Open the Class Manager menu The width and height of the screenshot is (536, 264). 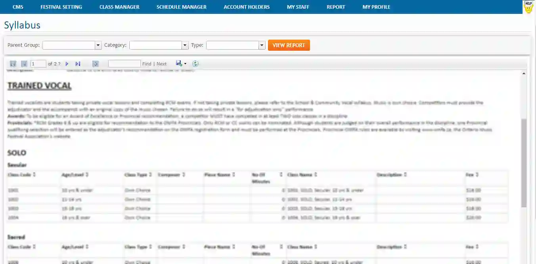click(x=119, y=7)
